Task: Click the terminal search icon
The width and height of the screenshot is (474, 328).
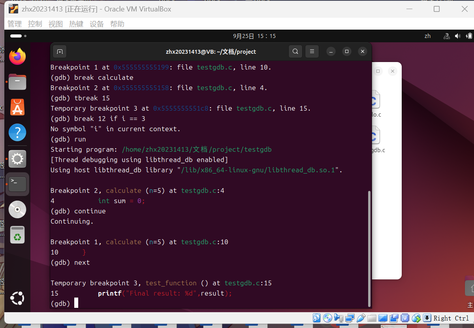Action: tap(295, 51)
